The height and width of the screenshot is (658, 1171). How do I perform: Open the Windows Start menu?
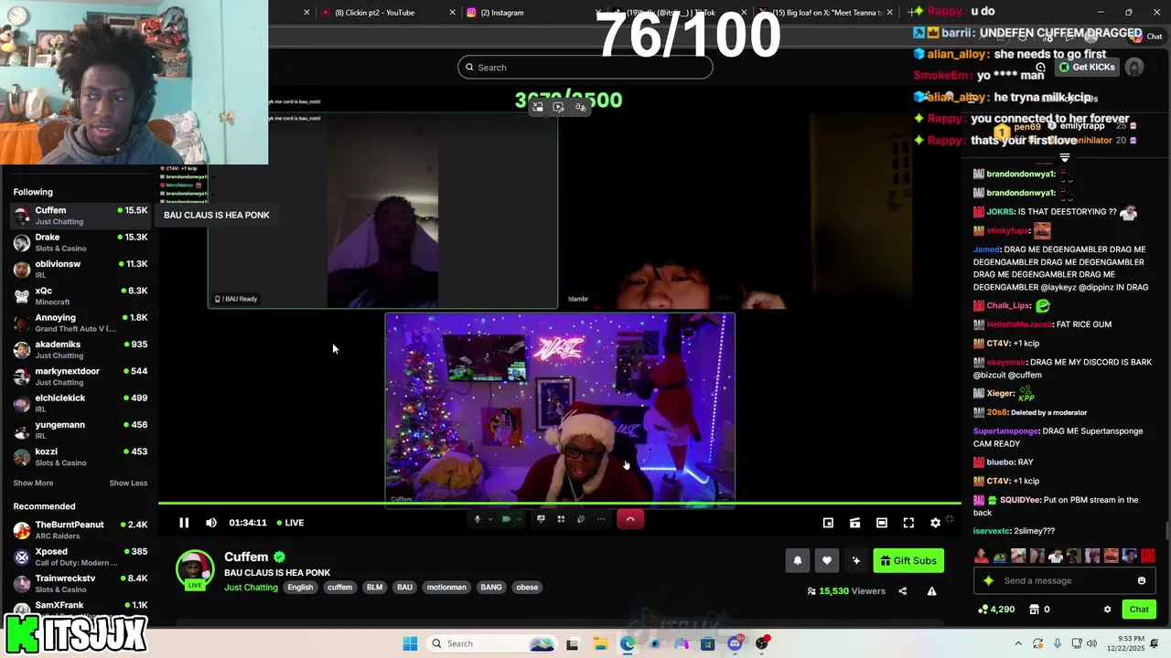coord(410,643)
